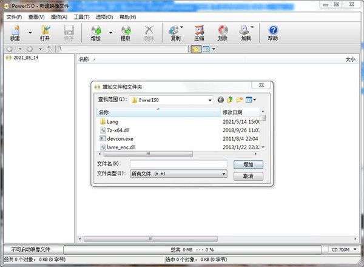Open the 帮助(H) menu
The height and width of the screenshot is (267, 364).
coord(127,17)
